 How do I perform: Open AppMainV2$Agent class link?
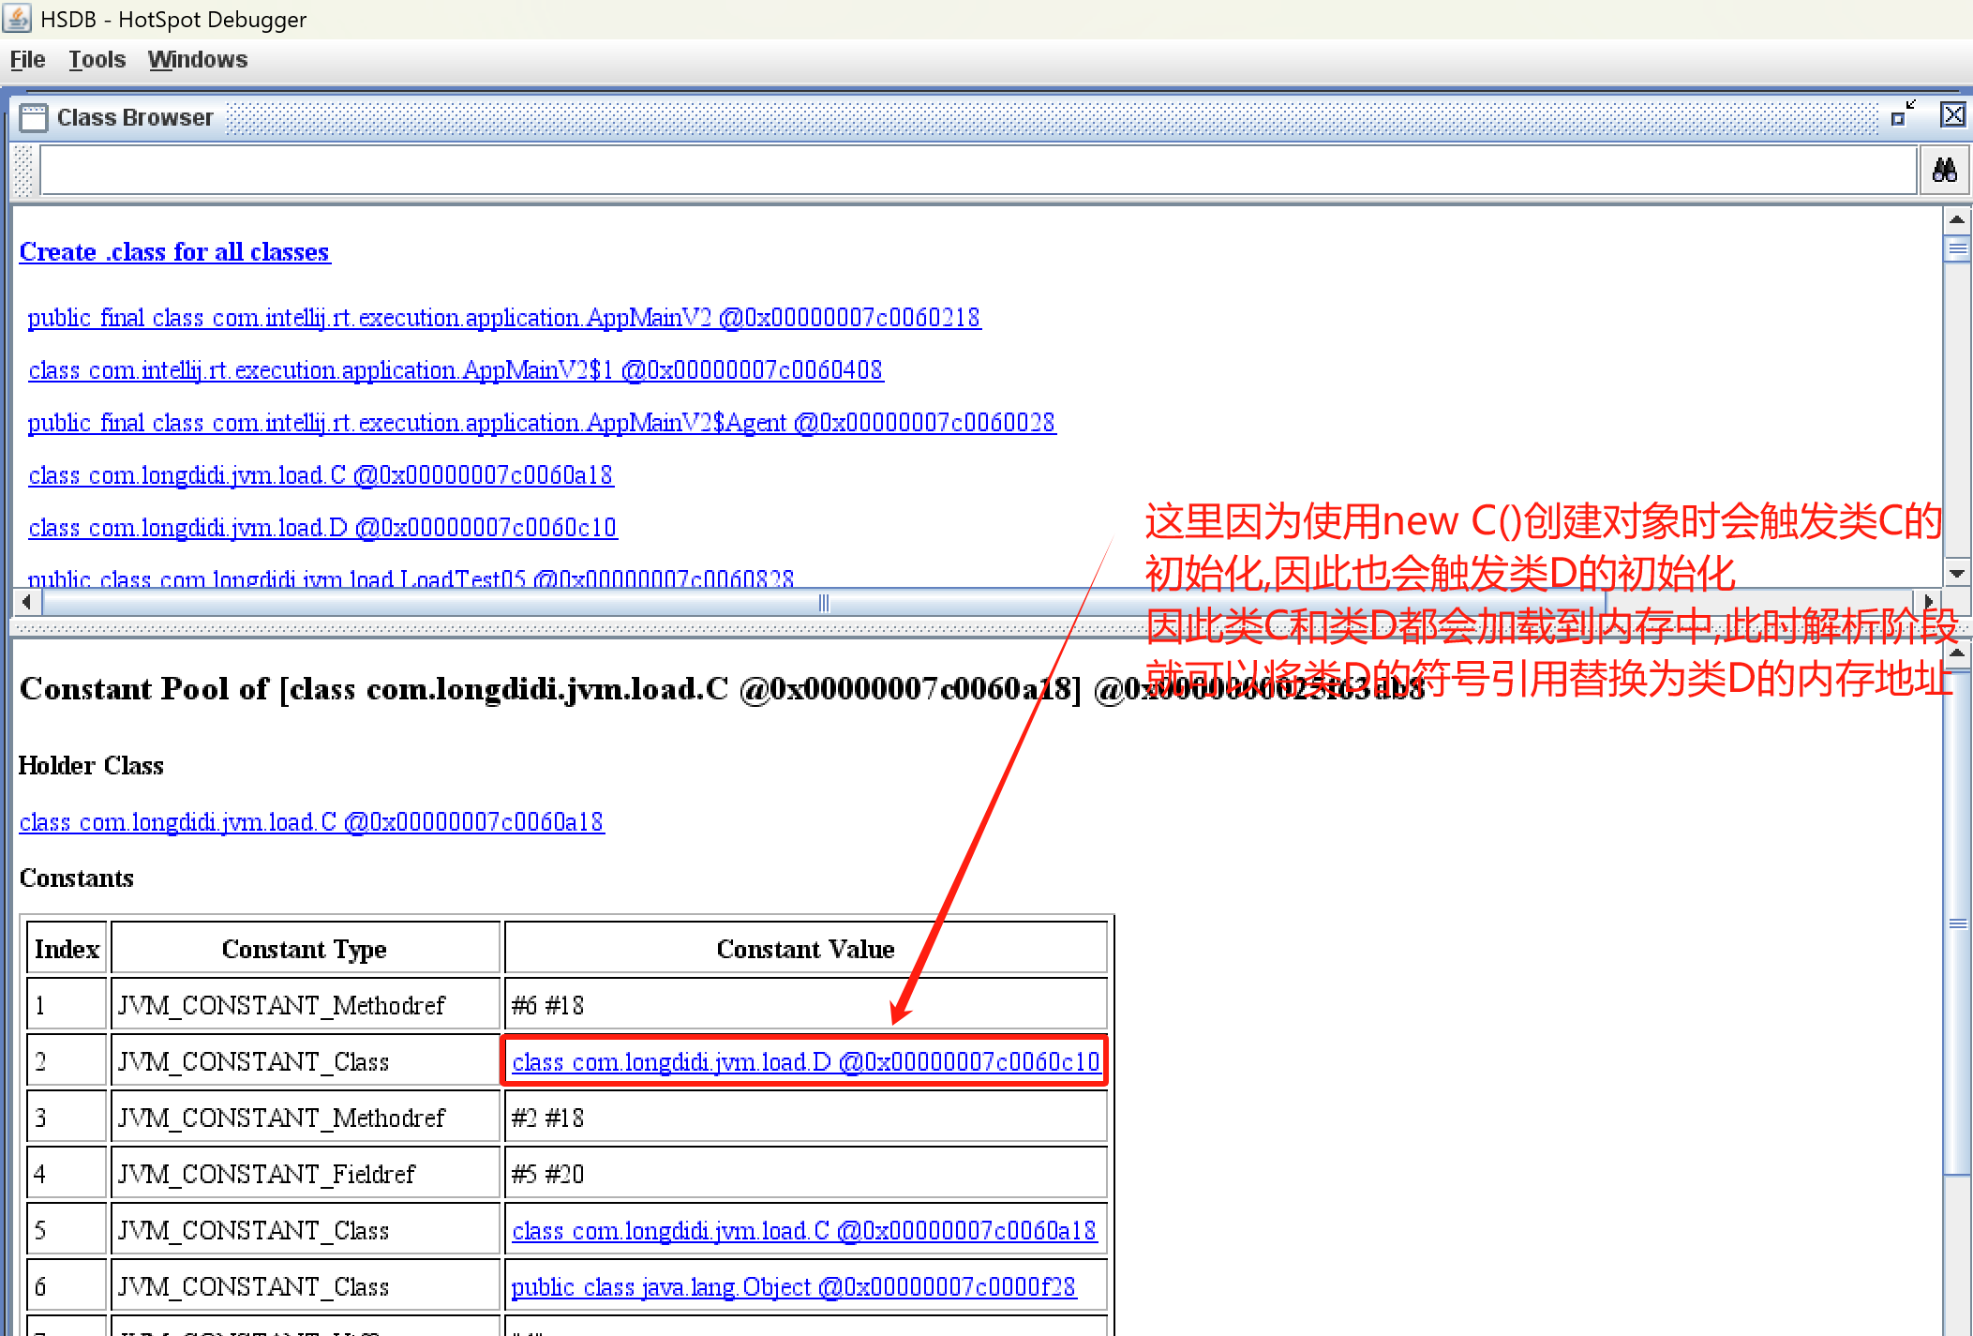tap(541, 423)
